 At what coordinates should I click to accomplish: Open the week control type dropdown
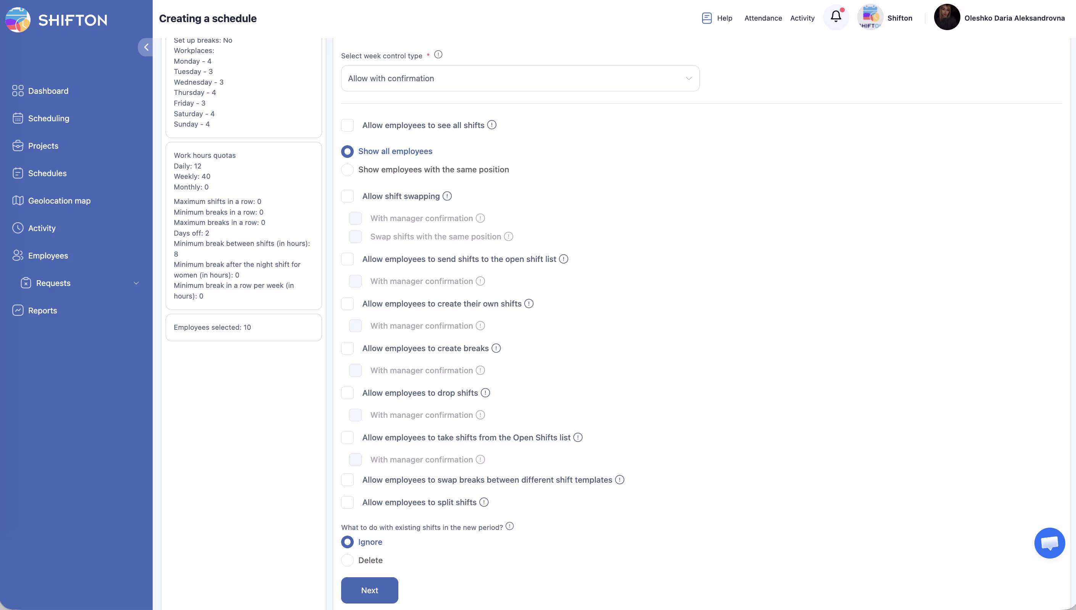coord(520,78)
